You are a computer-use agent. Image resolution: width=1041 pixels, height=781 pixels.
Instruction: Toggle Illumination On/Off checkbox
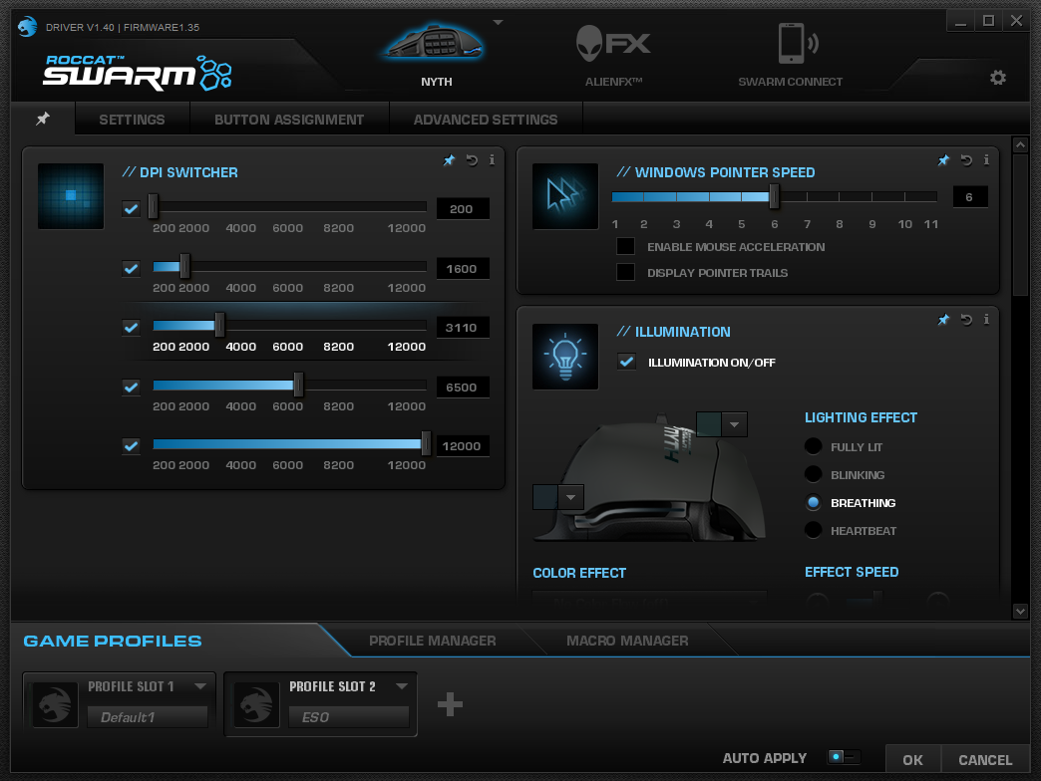[x=626, y=362]
